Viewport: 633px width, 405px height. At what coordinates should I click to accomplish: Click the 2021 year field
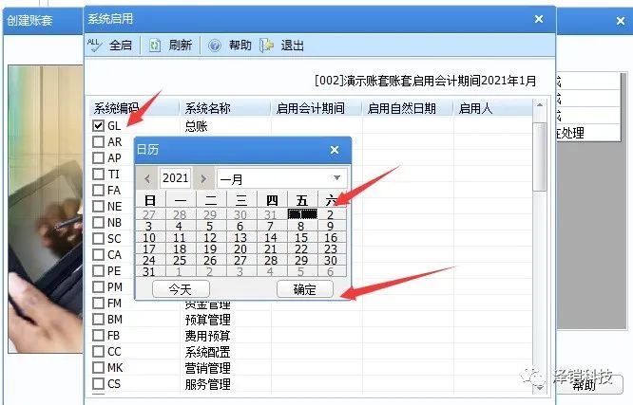175,178
